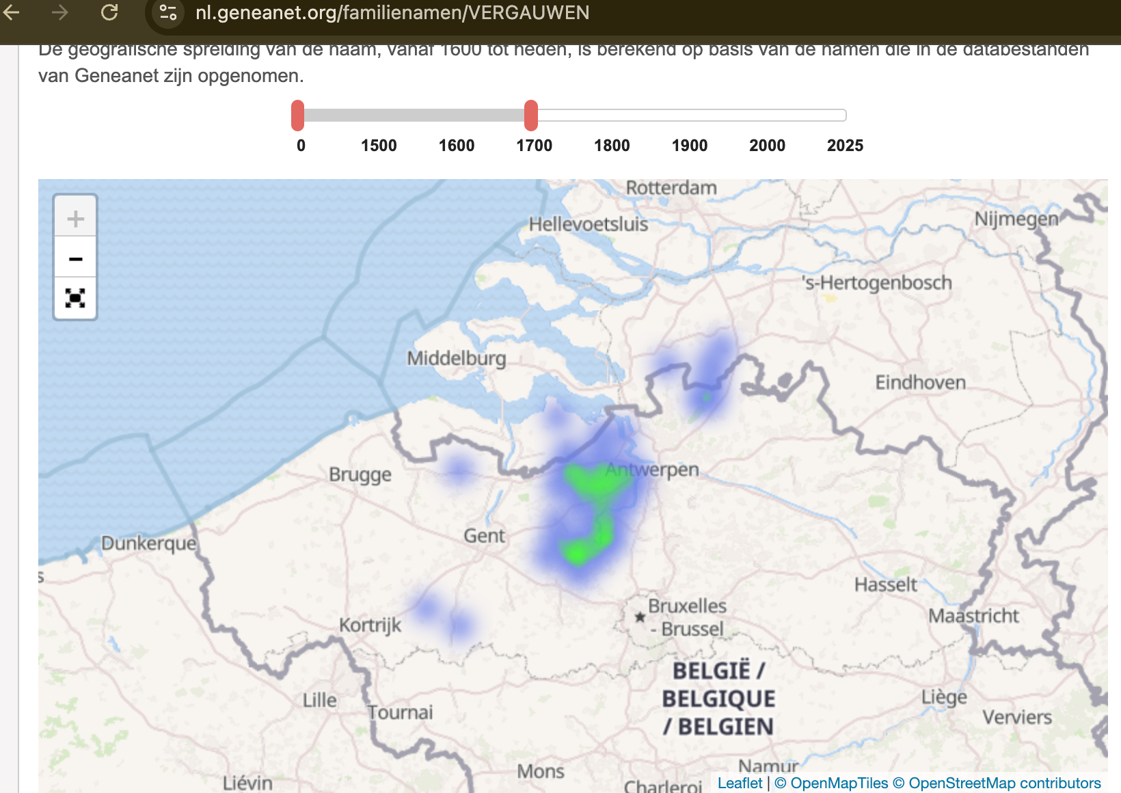This screenshot has height=793, width=1121.
Task: Click the slider track above 1900
Action: click(689, 115)
